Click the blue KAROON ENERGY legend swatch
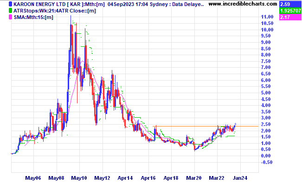302x183 pixels. pos(11,4)
